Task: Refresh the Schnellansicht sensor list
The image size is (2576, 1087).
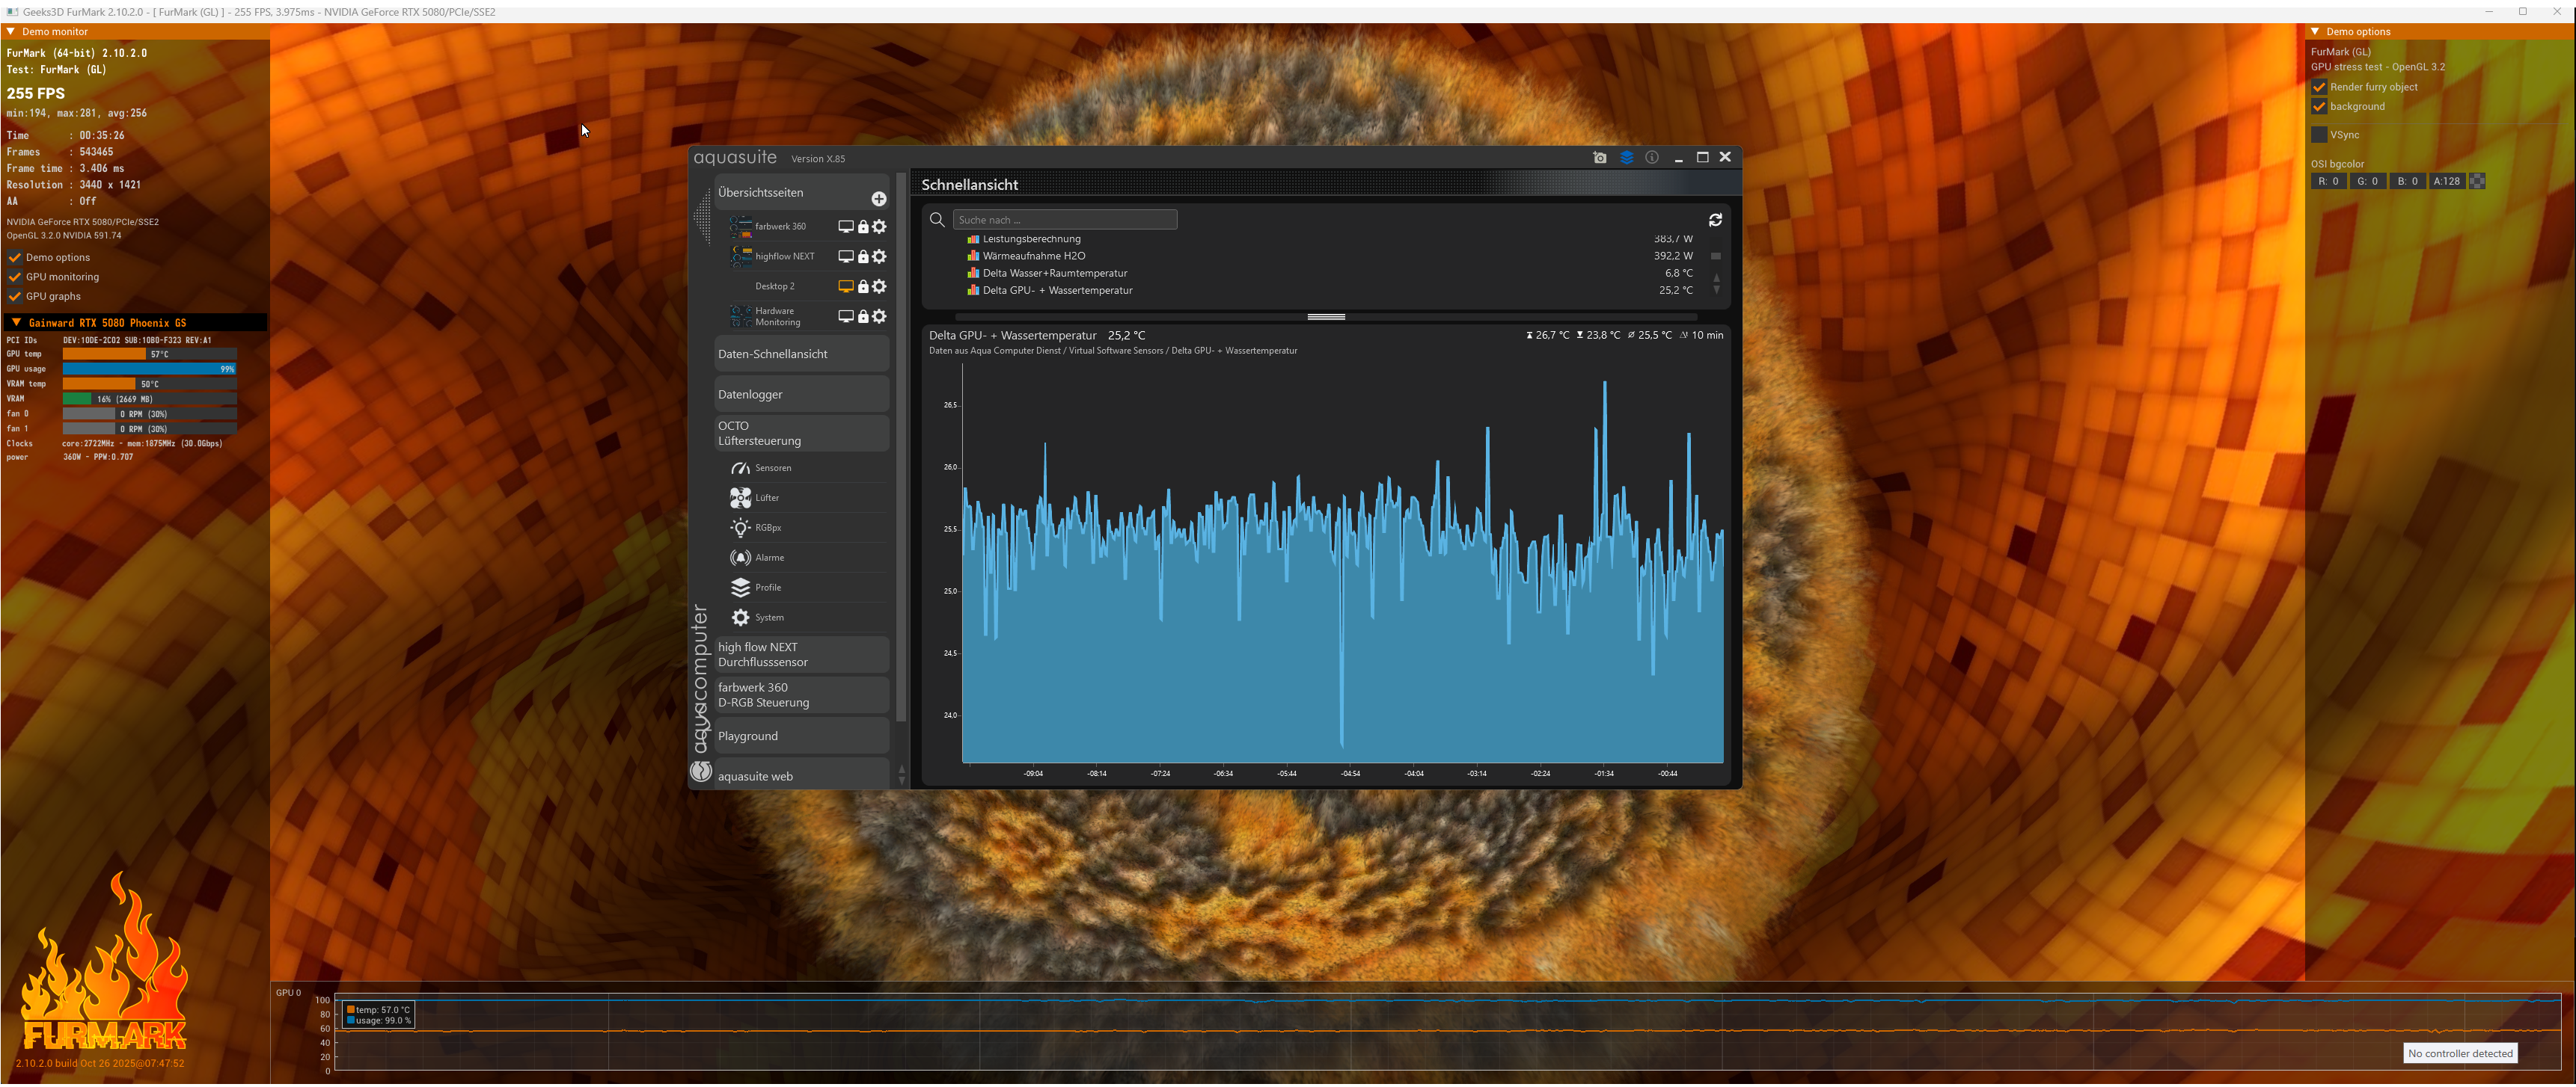Action: click(1715, 220)
